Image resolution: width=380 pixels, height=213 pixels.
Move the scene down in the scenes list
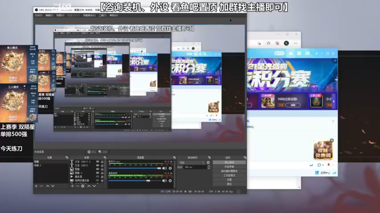[x=53, y=186]
